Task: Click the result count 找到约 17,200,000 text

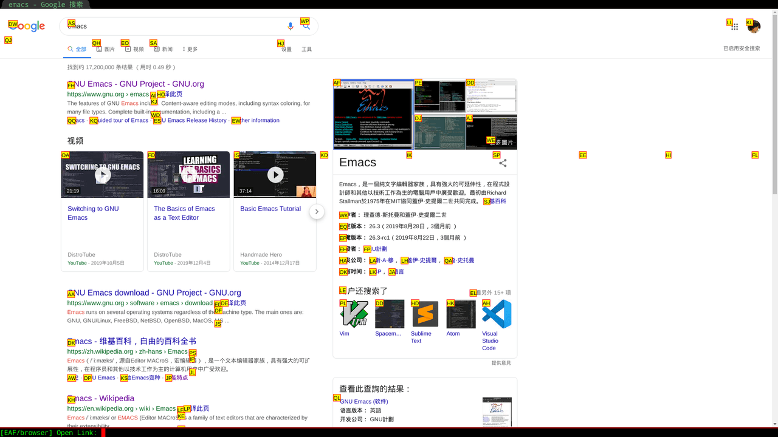Action: 122,67
